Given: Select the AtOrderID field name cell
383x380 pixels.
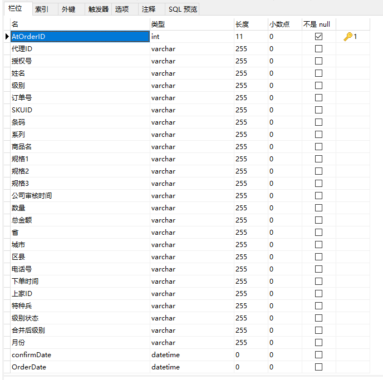Looking at the screenshot, I should (80, 37).
